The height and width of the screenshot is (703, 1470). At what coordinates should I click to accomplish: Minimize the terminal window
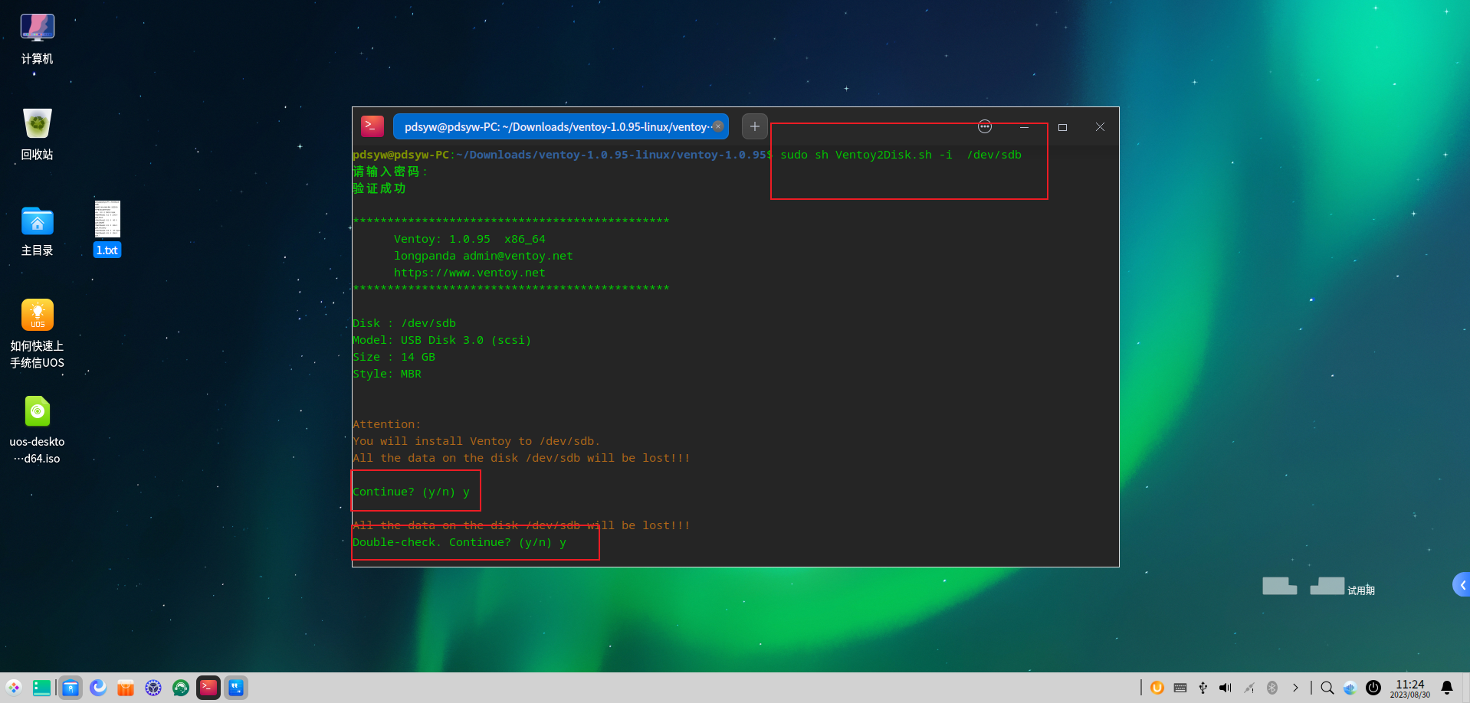(1024, 127)
